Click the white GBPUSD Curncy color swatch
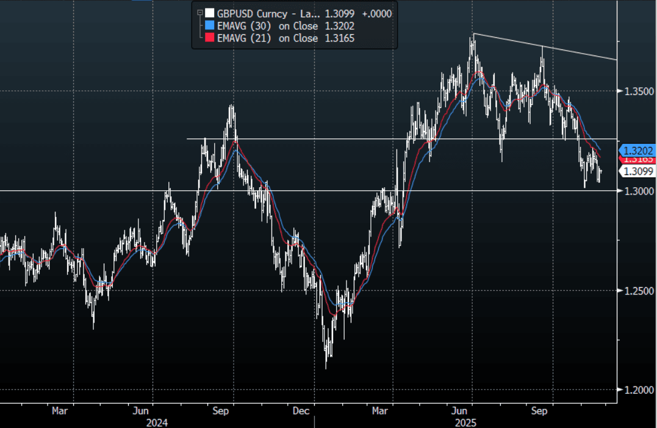Viewport: 657px width, 428px height. (x=209, y=13)
